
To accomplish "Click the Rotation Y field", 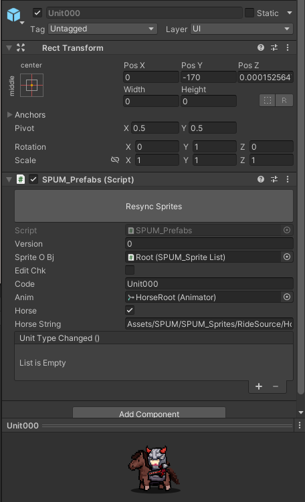I will click(x=214, y=147).
